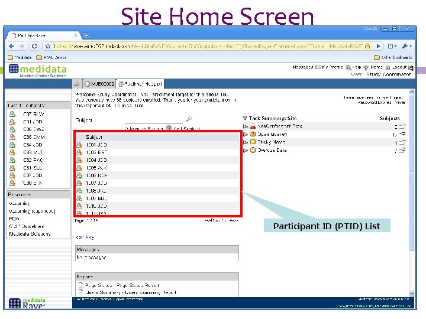The image size is (426, 319).
Task: Select the MJE00002 study tab
Action: tap(99, 84)
